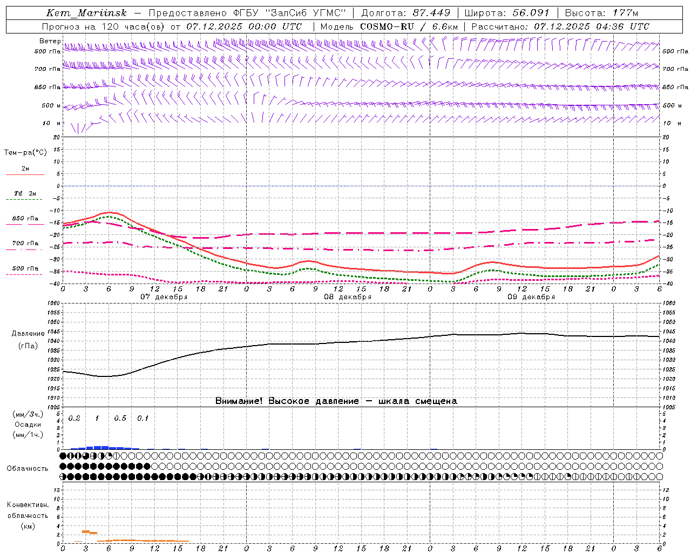The image size is (691, 553).
Task: Click the Td 2м dew point legend entry
Action: [25, 196]
